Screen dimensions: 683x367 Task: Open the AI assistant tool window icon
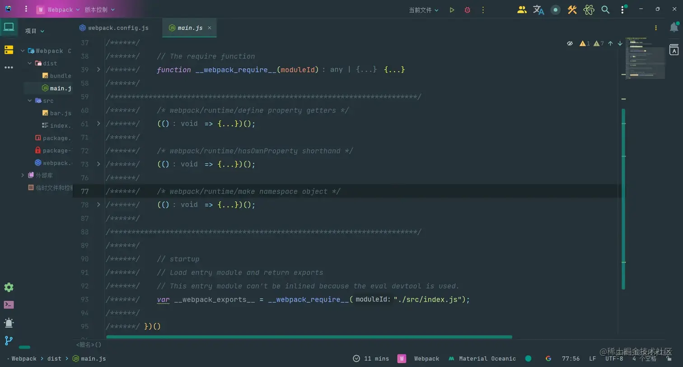pyautogui.click(x=674, y=50)
